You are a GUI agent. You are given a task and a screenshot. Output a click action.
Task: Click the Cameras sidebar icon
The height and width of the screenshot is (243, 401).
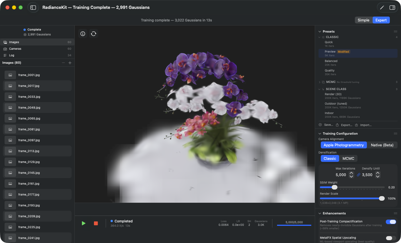point(5,49)
